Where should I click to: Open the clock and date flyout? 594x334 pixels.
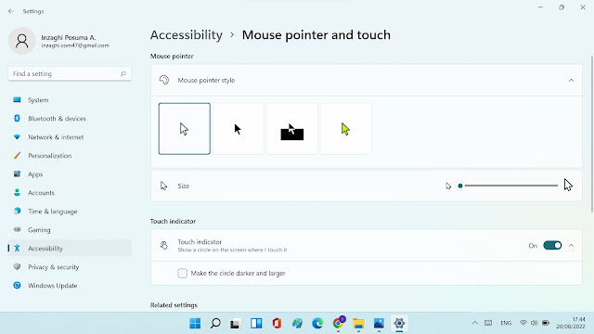tap(571, 323)
